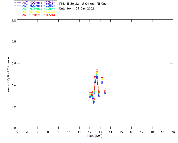Click the x-axis tick label '10'
Image resolution: width=178 pixels, height=143 pixels.
[x=69, y=132]
